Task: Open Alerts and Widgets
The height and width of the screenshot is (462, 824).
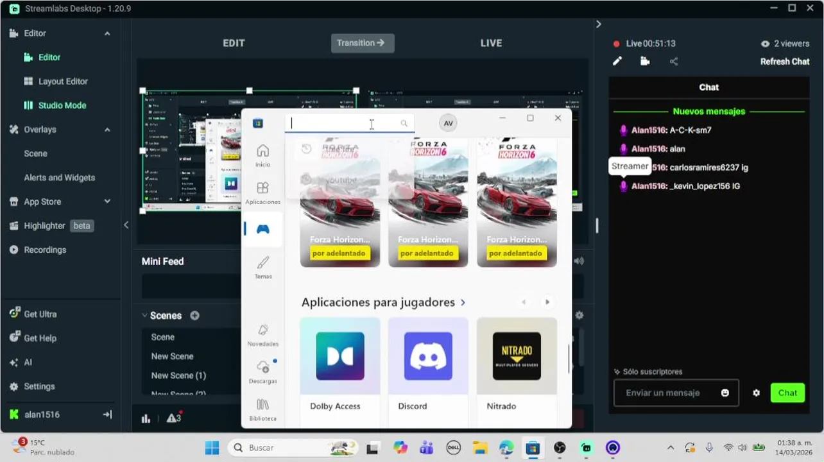Action: click(59, 178)
